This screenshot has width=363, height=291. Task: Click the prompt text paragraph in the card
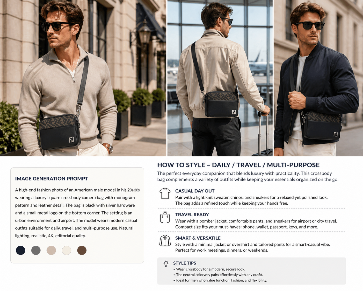pos(77,213)
